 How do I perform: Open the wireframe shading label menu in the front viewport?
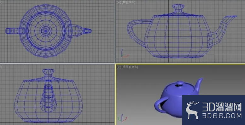coord(131,2)
